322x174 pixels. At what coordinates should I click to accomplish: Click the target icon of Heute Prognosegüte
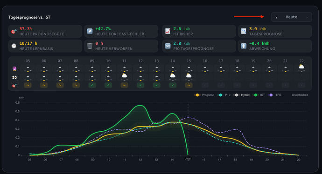click(14, 31)
